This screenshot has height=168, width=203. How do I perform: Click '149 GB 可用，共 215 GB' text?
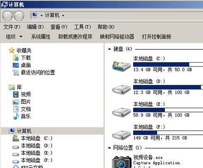click(x=160, y=138)
